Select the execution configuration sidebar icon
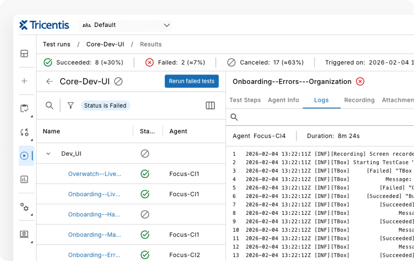Image resolution: width=414 pixels, height=261 pixels. (x=24, y=132)
